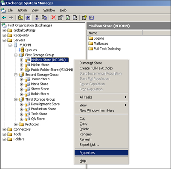This screenshot has width=171, height=169.
Task: Click the red Delete X icon
Action: click(53, 17)
